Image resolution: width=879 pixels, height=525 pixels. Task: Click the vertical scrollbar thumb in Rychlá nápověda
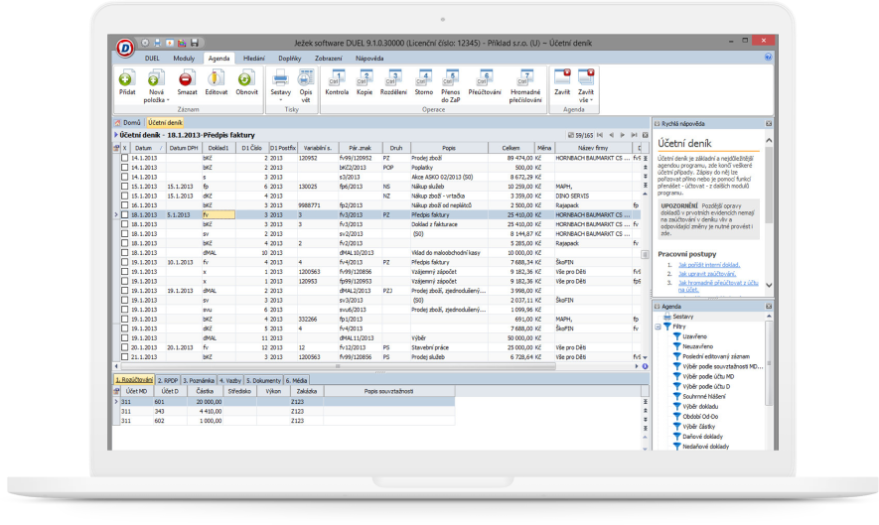(769, 185)
